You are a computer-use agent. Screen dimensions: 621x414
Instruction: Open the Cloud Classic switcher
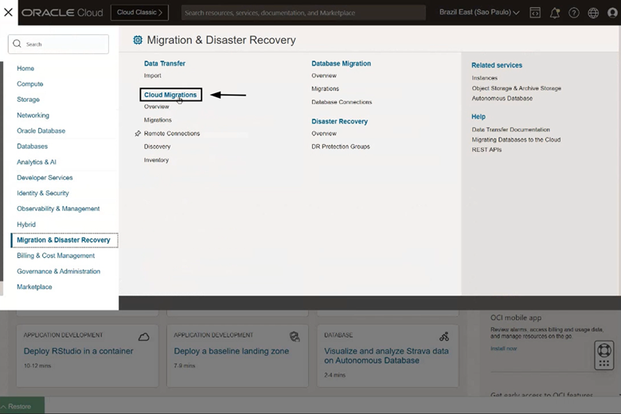(x=139, y=13)
